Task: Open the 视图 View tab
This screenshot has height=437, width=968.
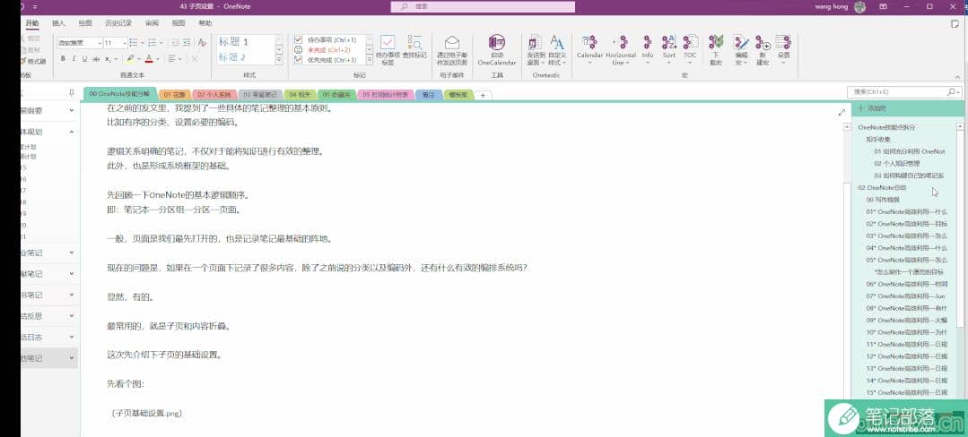Action: [x=179, y=22]
